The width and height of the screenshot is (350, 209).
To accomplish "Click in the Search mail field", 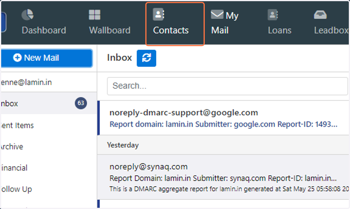I will click(x=228, y=86).
